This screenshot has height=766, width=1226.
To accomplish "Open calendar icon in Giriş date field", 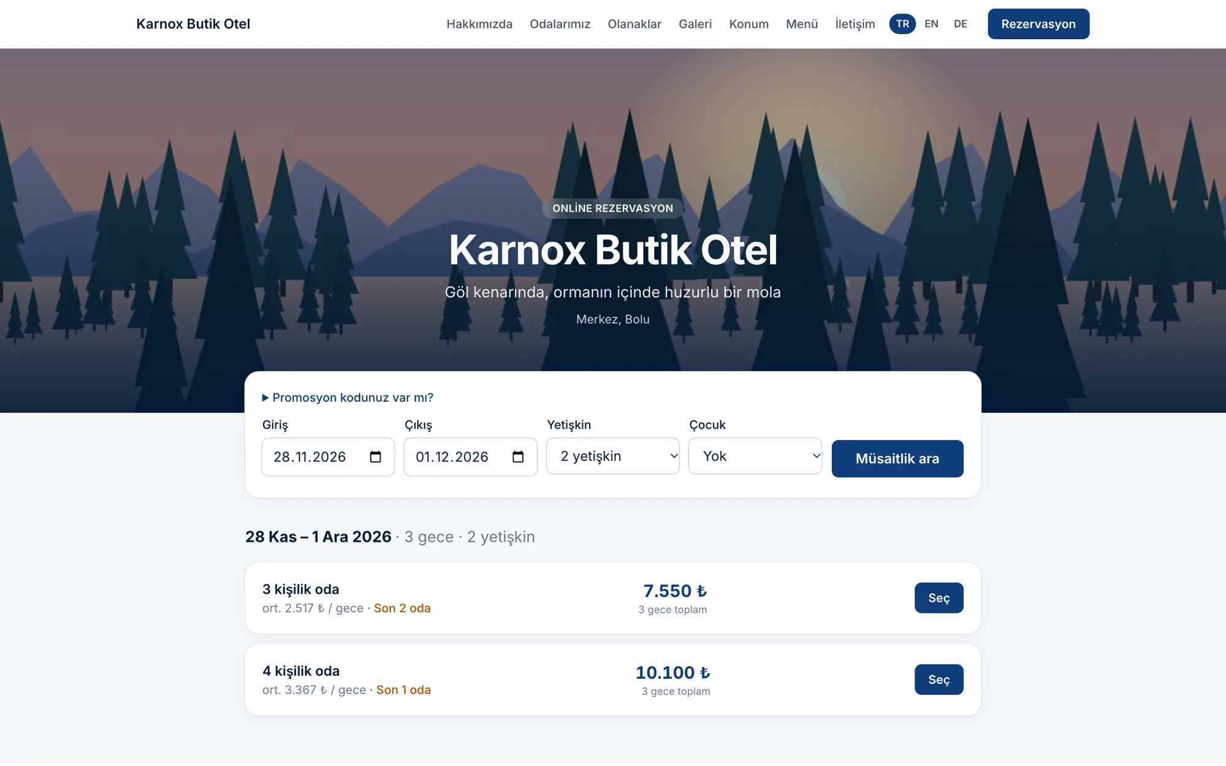I will tap(376, 457).
